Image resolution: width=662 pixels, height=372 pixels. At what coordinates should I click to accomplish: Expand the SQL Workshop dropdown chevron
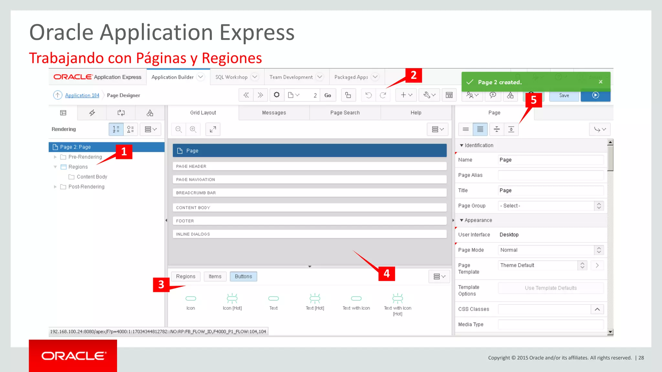tap(255, 77)
